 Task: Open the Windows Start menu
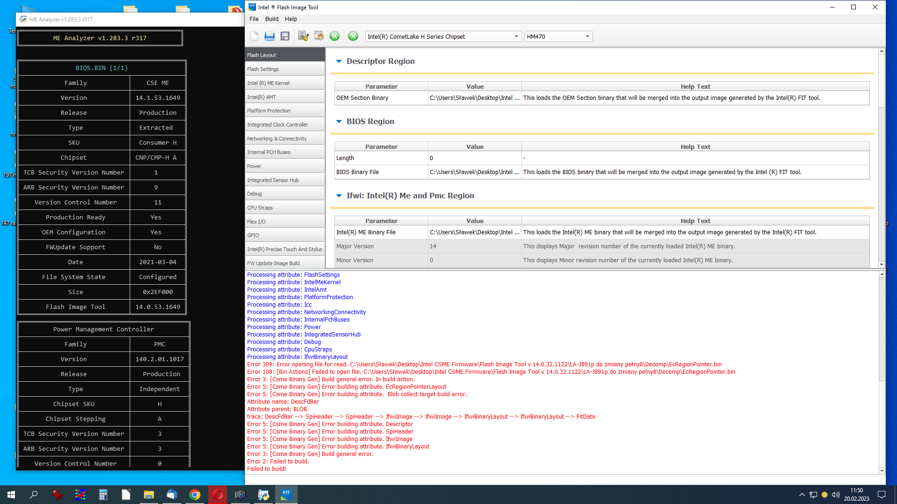(x=11, y=495)
